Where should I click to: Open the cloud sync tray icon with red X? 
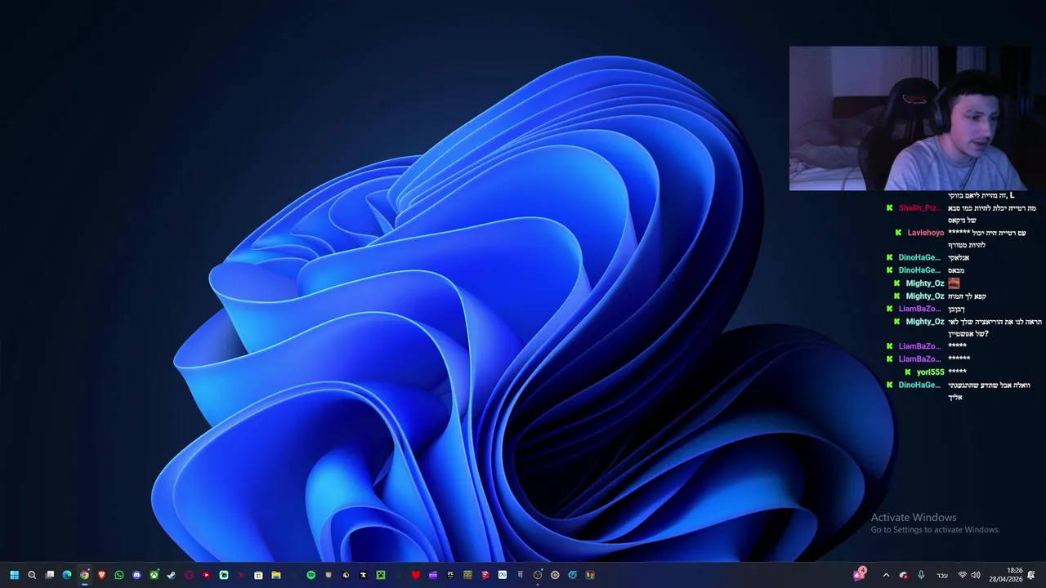(904, 575)
